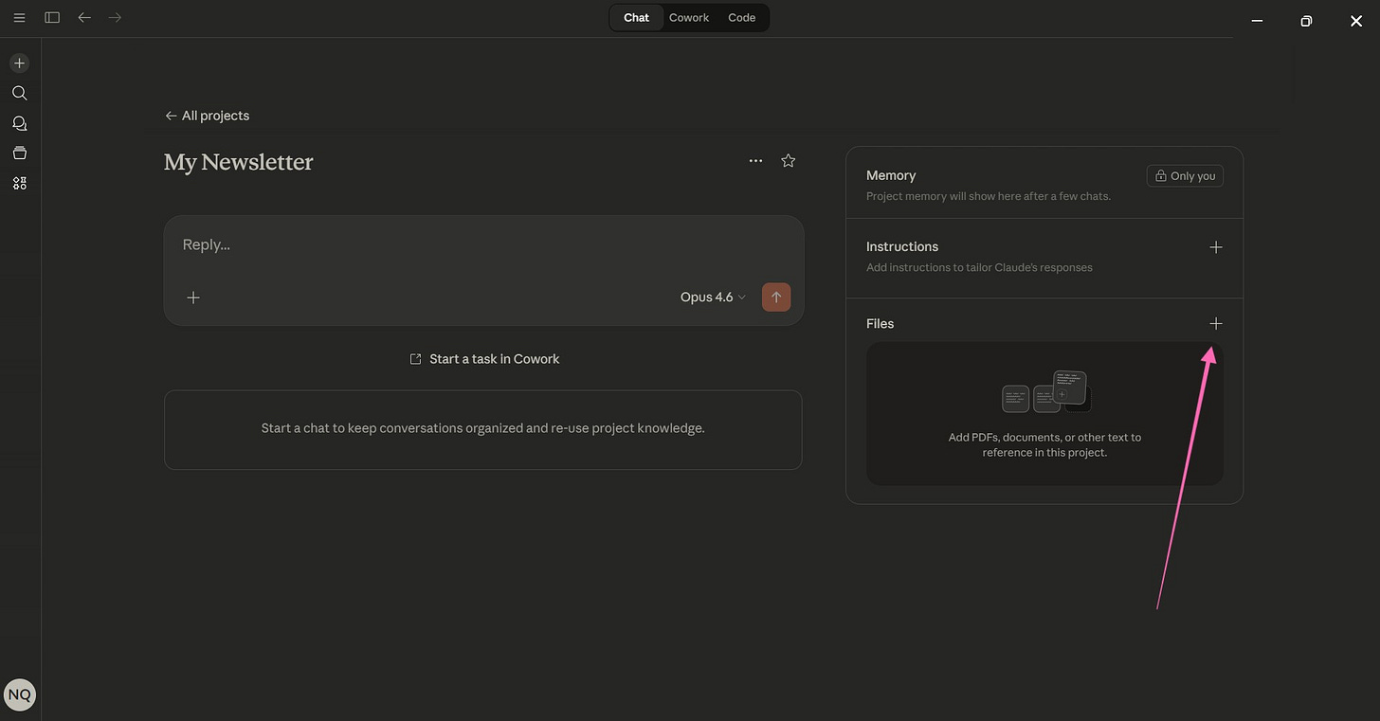Open the chats bubble icon in sidebar
This screenshot has width=1380, height=721.
pyautogui.click(x=19, y=123)
